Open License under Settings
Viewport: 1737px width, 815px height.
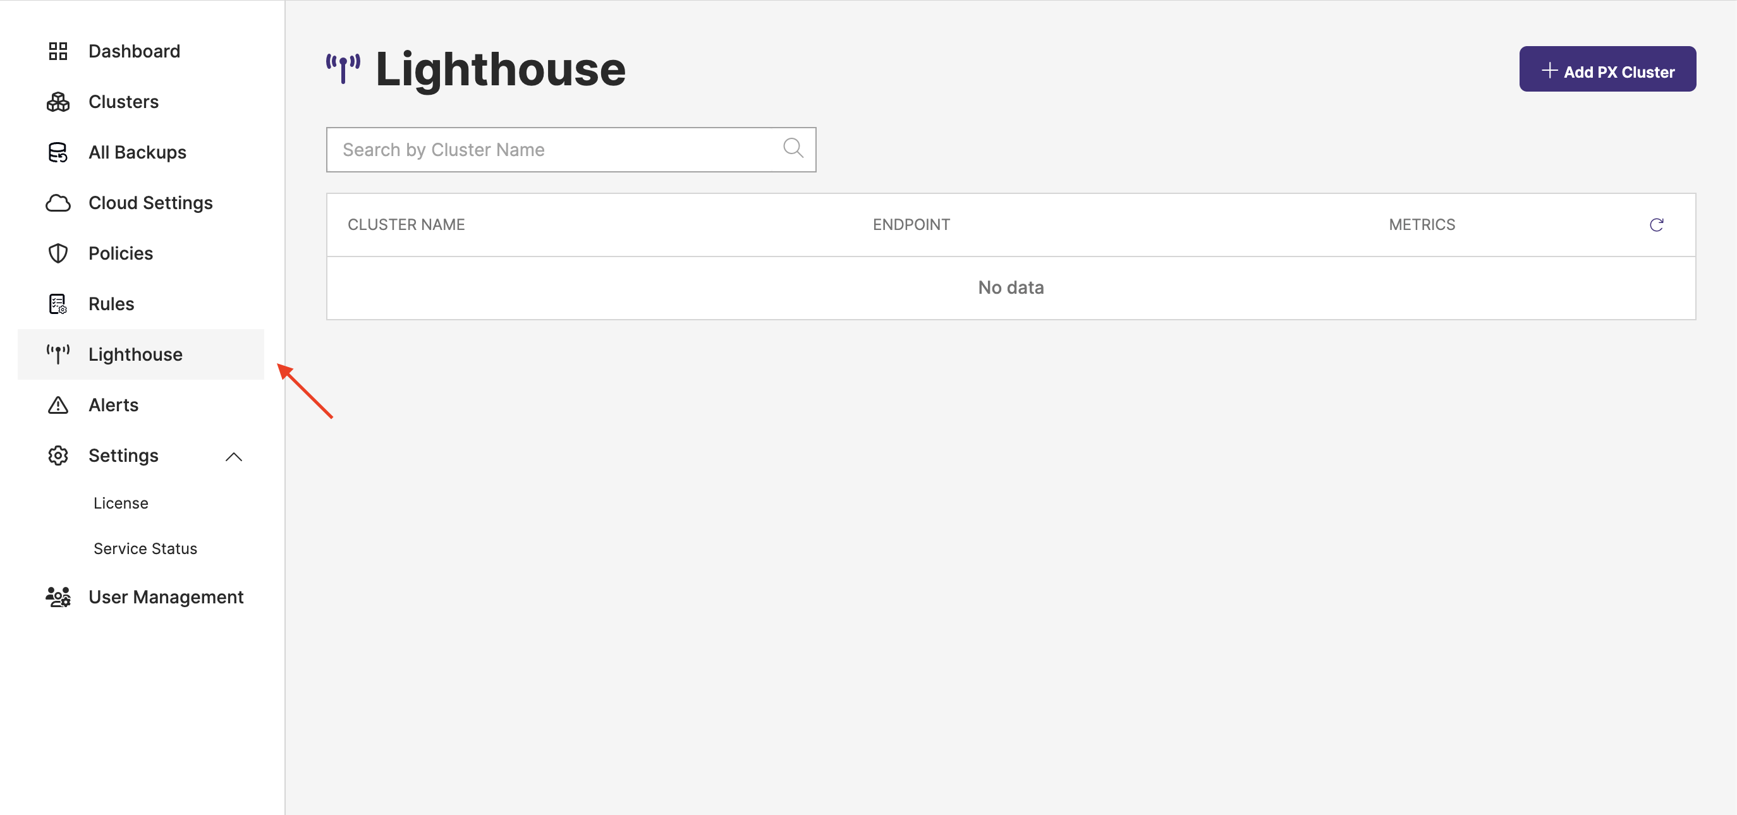click(x=121, y=504)
